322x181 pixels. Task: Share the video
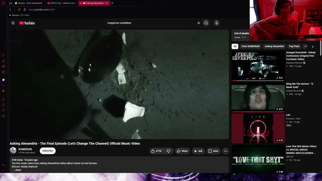click(x=182, y=151)
